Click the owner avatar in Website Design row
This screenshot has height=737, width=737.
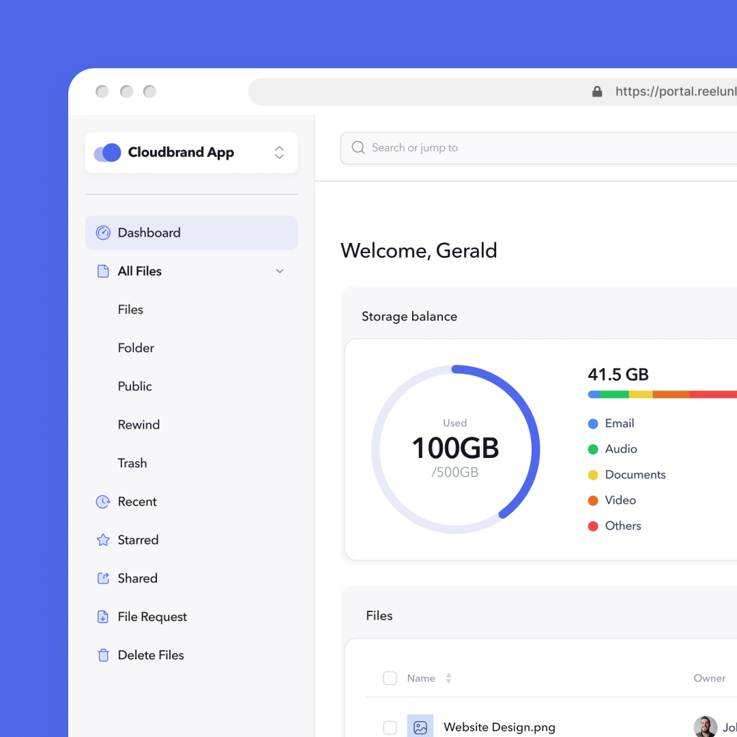click(x=705, y=727)
